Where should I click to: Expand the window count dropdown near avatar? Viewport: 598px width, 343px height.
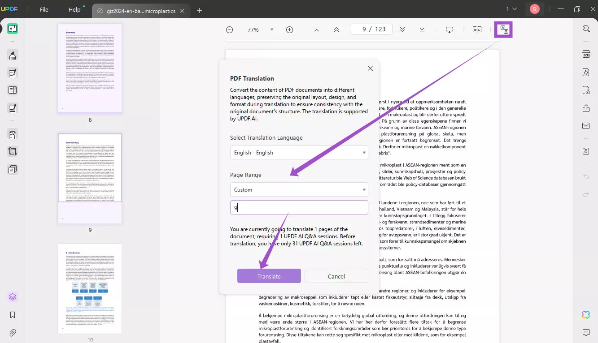[511, 9]
